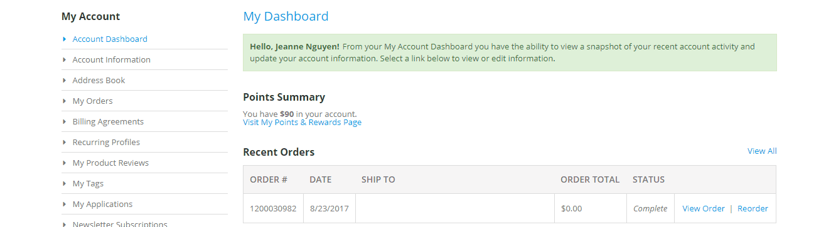The image size is (836, 227).
Task: Go to Account Information page
Action: pos(111,59)
